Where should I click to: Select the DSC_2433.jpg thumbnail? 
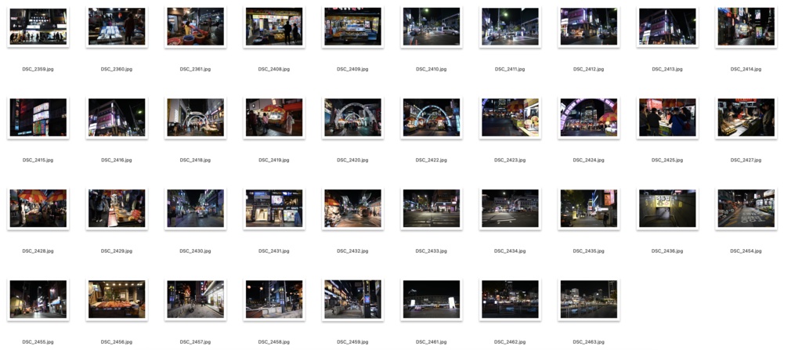click(432, 208)
